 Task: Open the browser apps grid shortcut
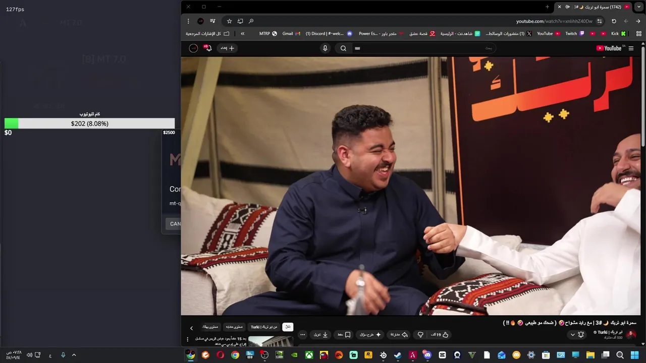[638, 34]
